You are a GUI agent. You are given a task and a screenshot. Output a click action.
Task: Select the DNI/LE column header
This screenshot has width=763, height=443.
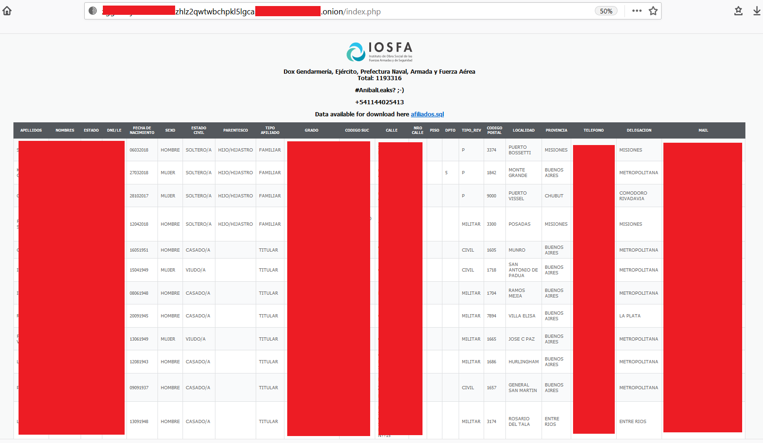pyautogui.click(x=114, y=130)
